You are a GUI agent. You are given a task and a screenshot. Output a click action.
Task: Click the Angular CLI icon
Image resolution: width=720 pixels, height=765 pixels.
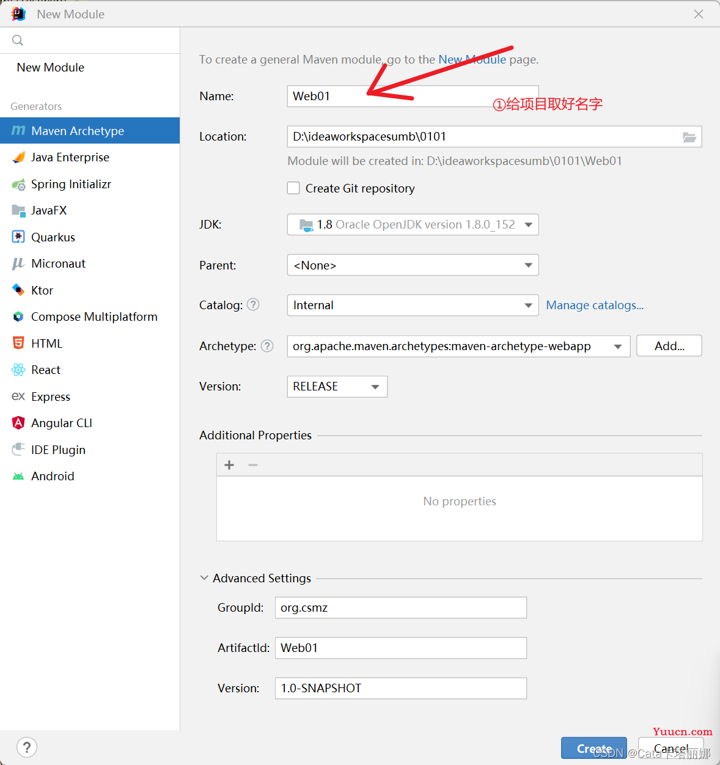coord(18,423)
